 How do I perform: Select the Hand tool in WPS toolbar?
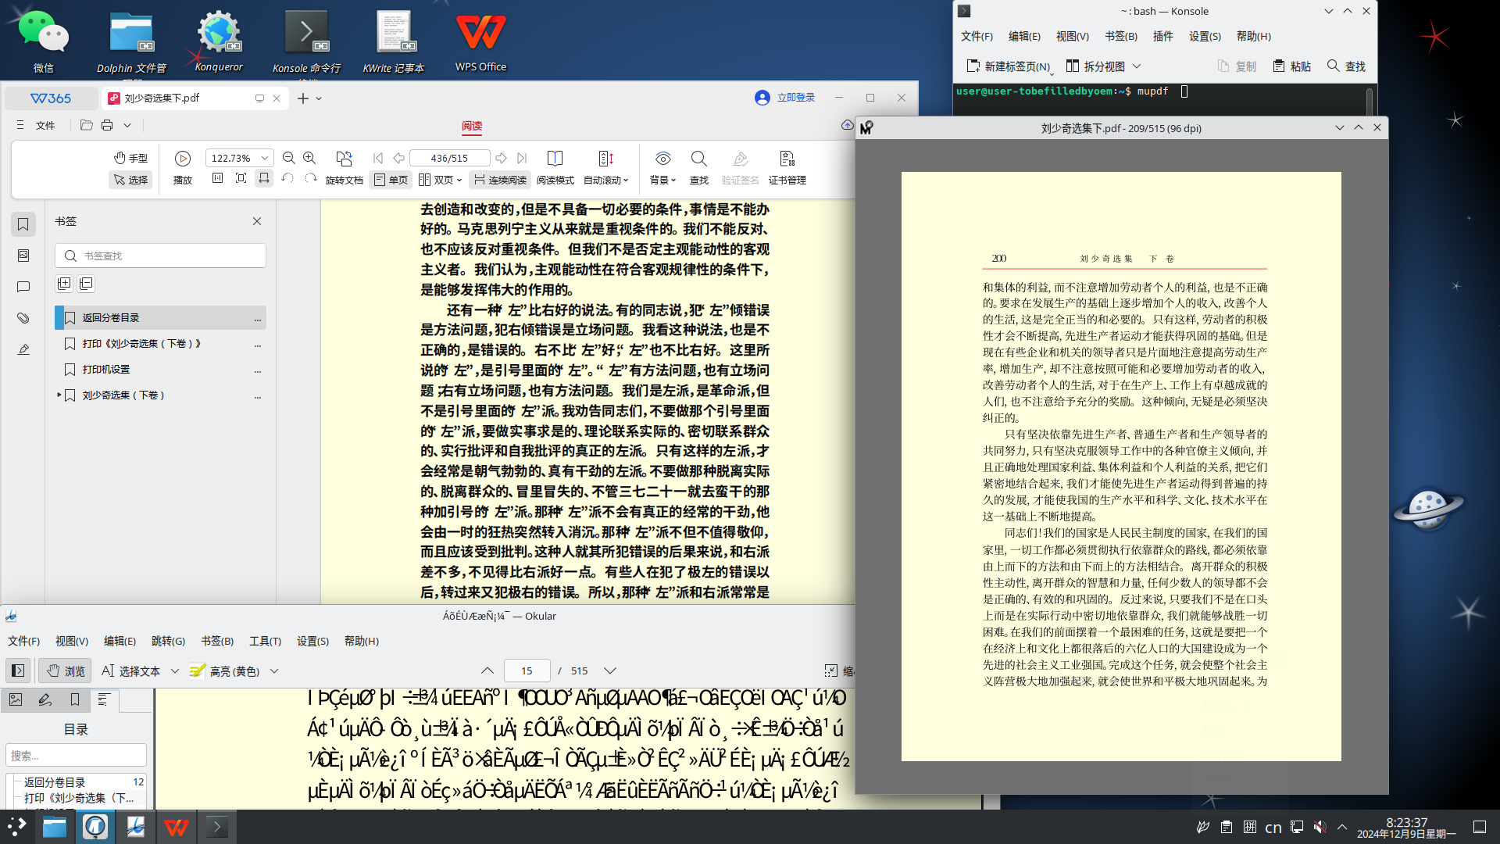[x=130, y=158]
